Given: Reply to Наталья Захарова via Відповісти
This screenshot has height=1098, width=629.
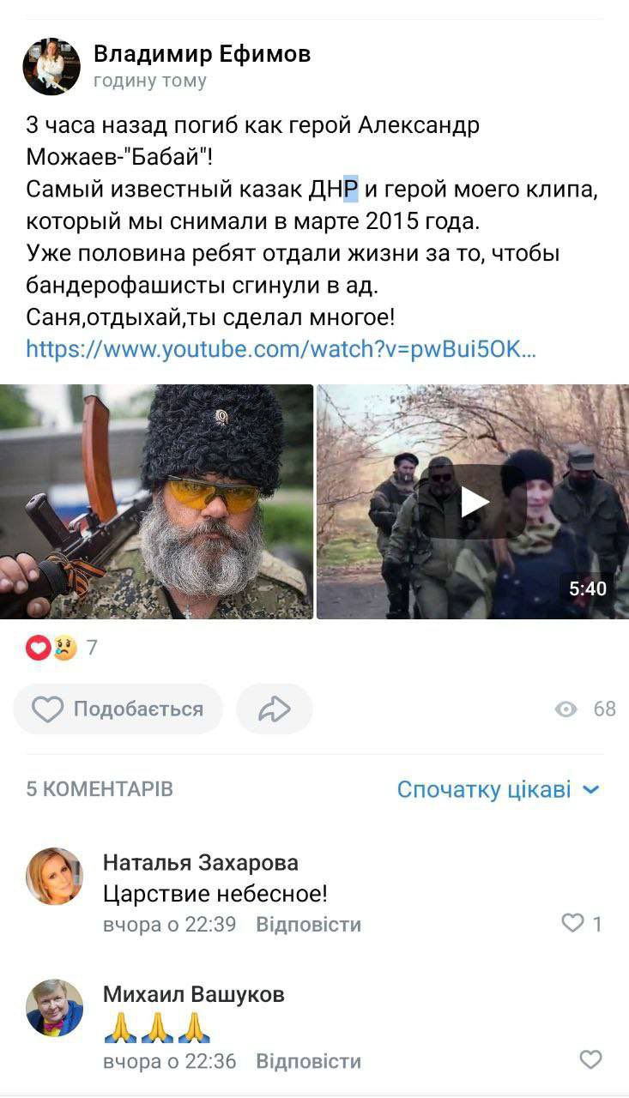Looking at the screenshot, I should point(309,925).
